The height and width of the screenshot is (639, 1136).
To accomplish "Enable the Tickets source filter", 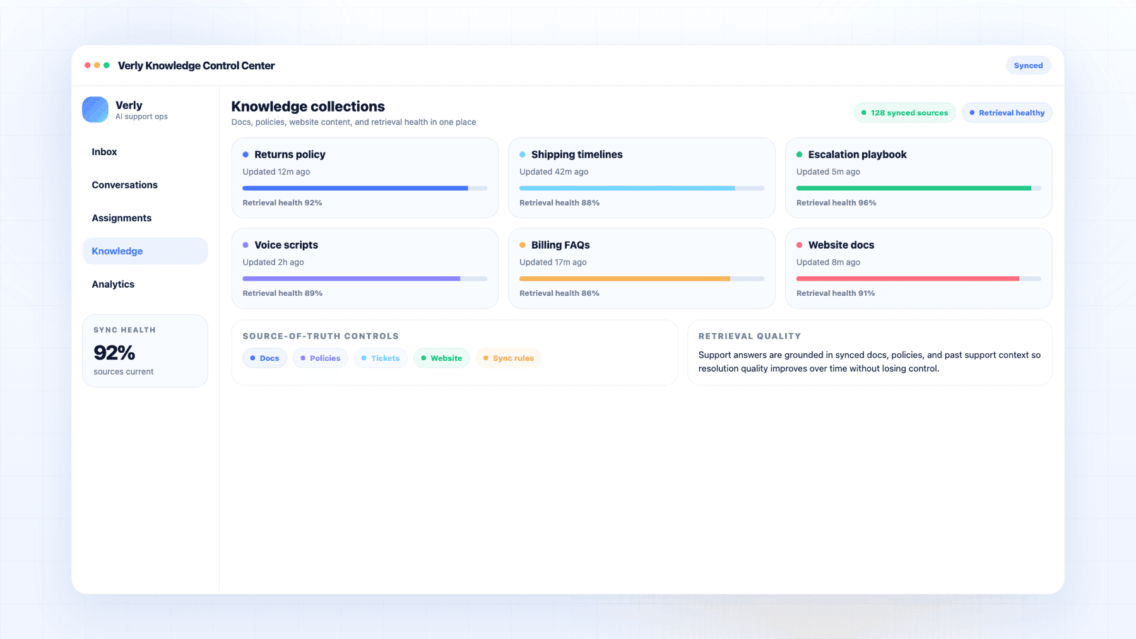I will click(x=381, y=358).
